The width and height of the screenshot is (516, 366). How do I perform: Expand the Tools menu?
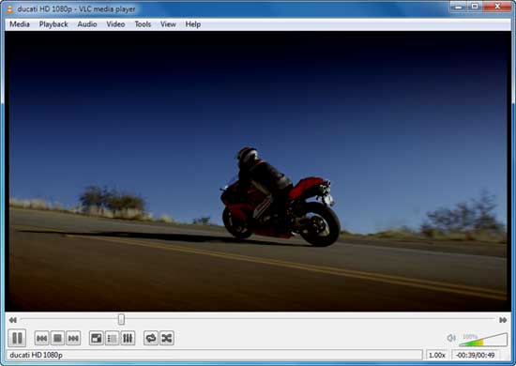point(143,24)
